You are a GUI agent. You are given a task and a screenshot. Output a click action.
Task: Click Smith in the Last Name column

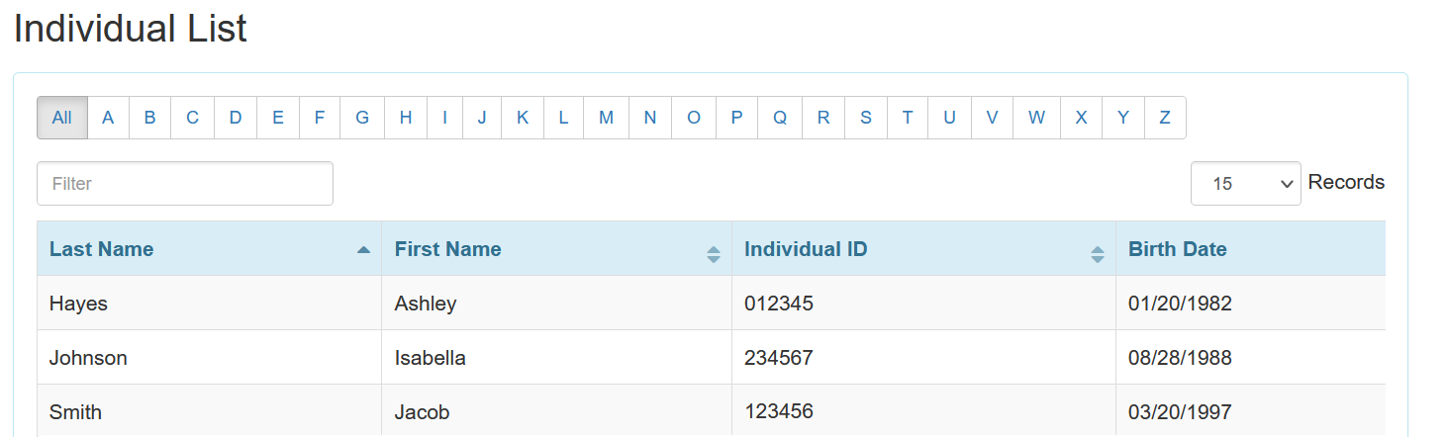click(x=75, y=412)
